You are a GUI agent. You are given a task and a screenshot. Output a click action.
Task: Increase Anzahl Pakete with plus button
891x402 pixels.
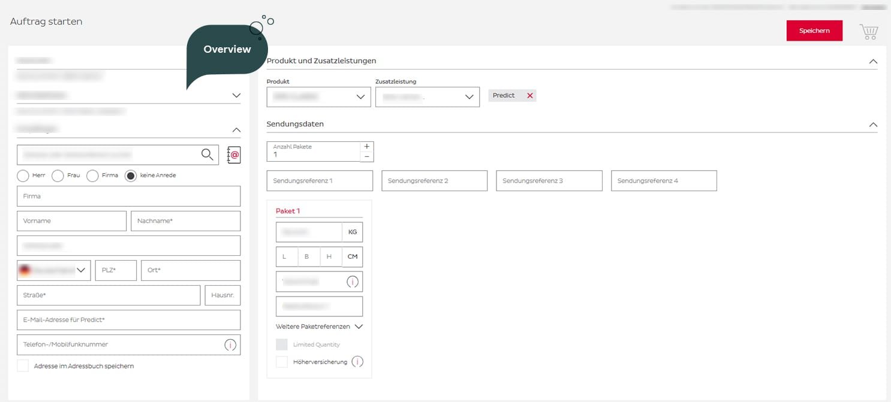tap(367, 147)
